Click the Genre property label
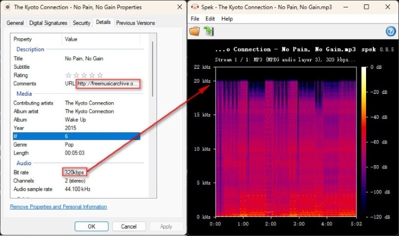This screenshot has height=236, width=399. 20,144
